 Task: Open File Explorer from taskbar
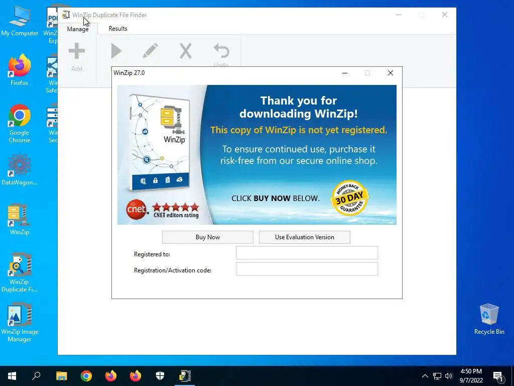point(61,376)
